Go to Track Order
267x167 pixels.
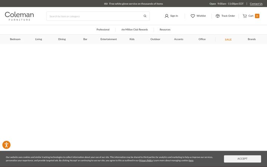click(x=228, y=16)
